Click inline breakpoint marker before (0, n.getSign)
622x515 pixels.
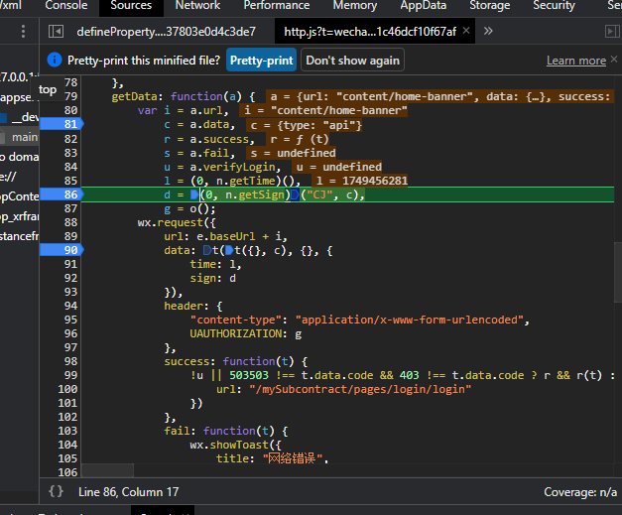[194, 194]
